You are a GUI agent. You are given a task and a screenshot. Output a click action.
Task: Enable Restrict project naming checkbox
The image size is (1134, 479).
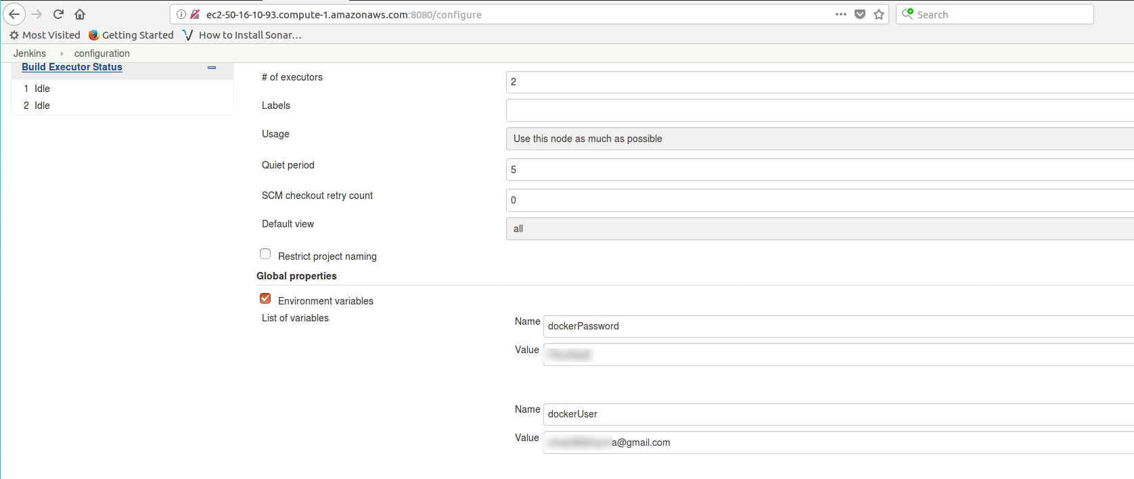coord(265,254)
